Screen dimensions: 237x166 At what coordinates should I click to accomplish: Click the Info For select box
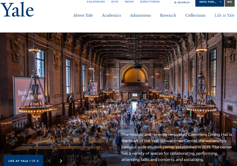coord(210,3)
